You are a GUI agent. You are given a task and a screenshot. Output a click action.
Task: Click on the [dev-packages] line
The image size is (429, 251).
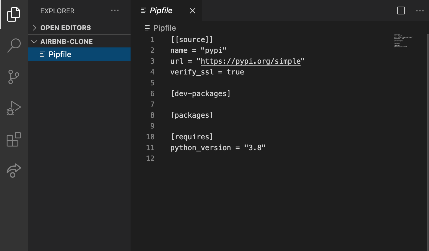pos(201,94)
